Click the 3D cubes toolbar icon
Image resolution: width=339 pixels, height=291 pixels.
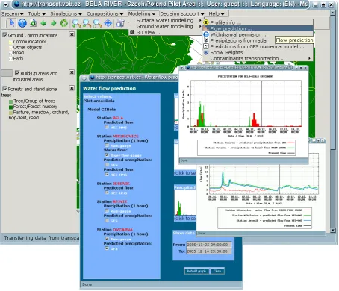coord(120,23)
